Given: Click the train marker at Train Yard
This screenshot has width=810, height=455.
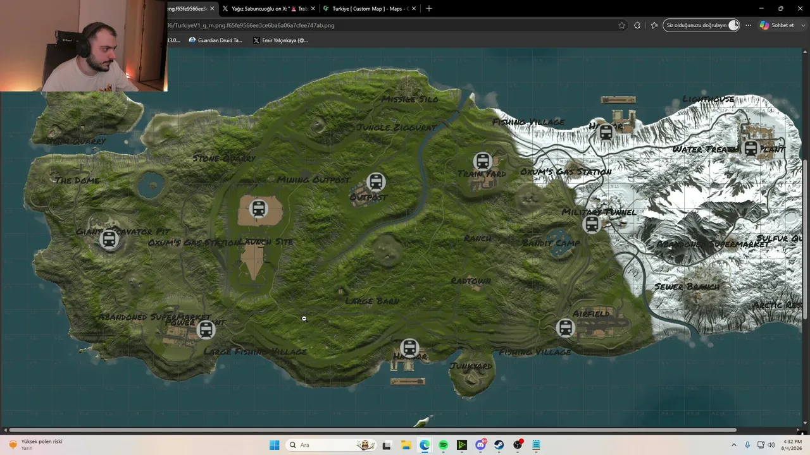Looking at the screenshot, I should (483, 161).
